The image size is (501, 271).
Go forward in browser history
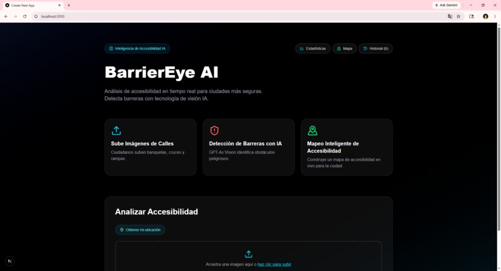pyautogui.click(x=15, y=16)
